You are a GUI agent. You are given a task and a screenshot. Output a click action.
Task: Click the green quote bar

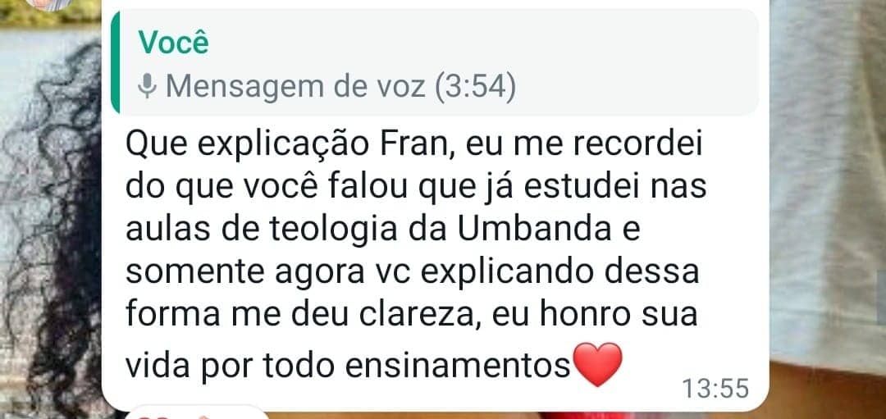click(115, 62)
